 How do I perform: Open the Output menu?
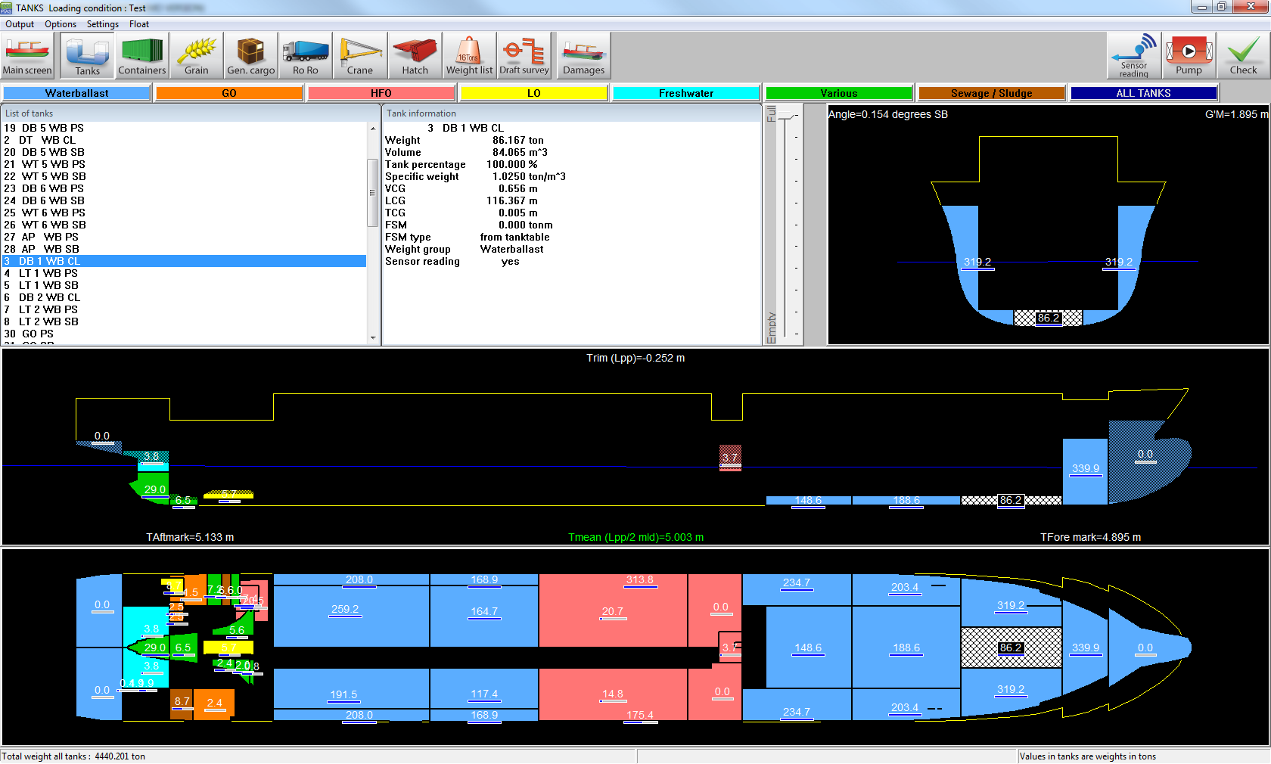20,24
